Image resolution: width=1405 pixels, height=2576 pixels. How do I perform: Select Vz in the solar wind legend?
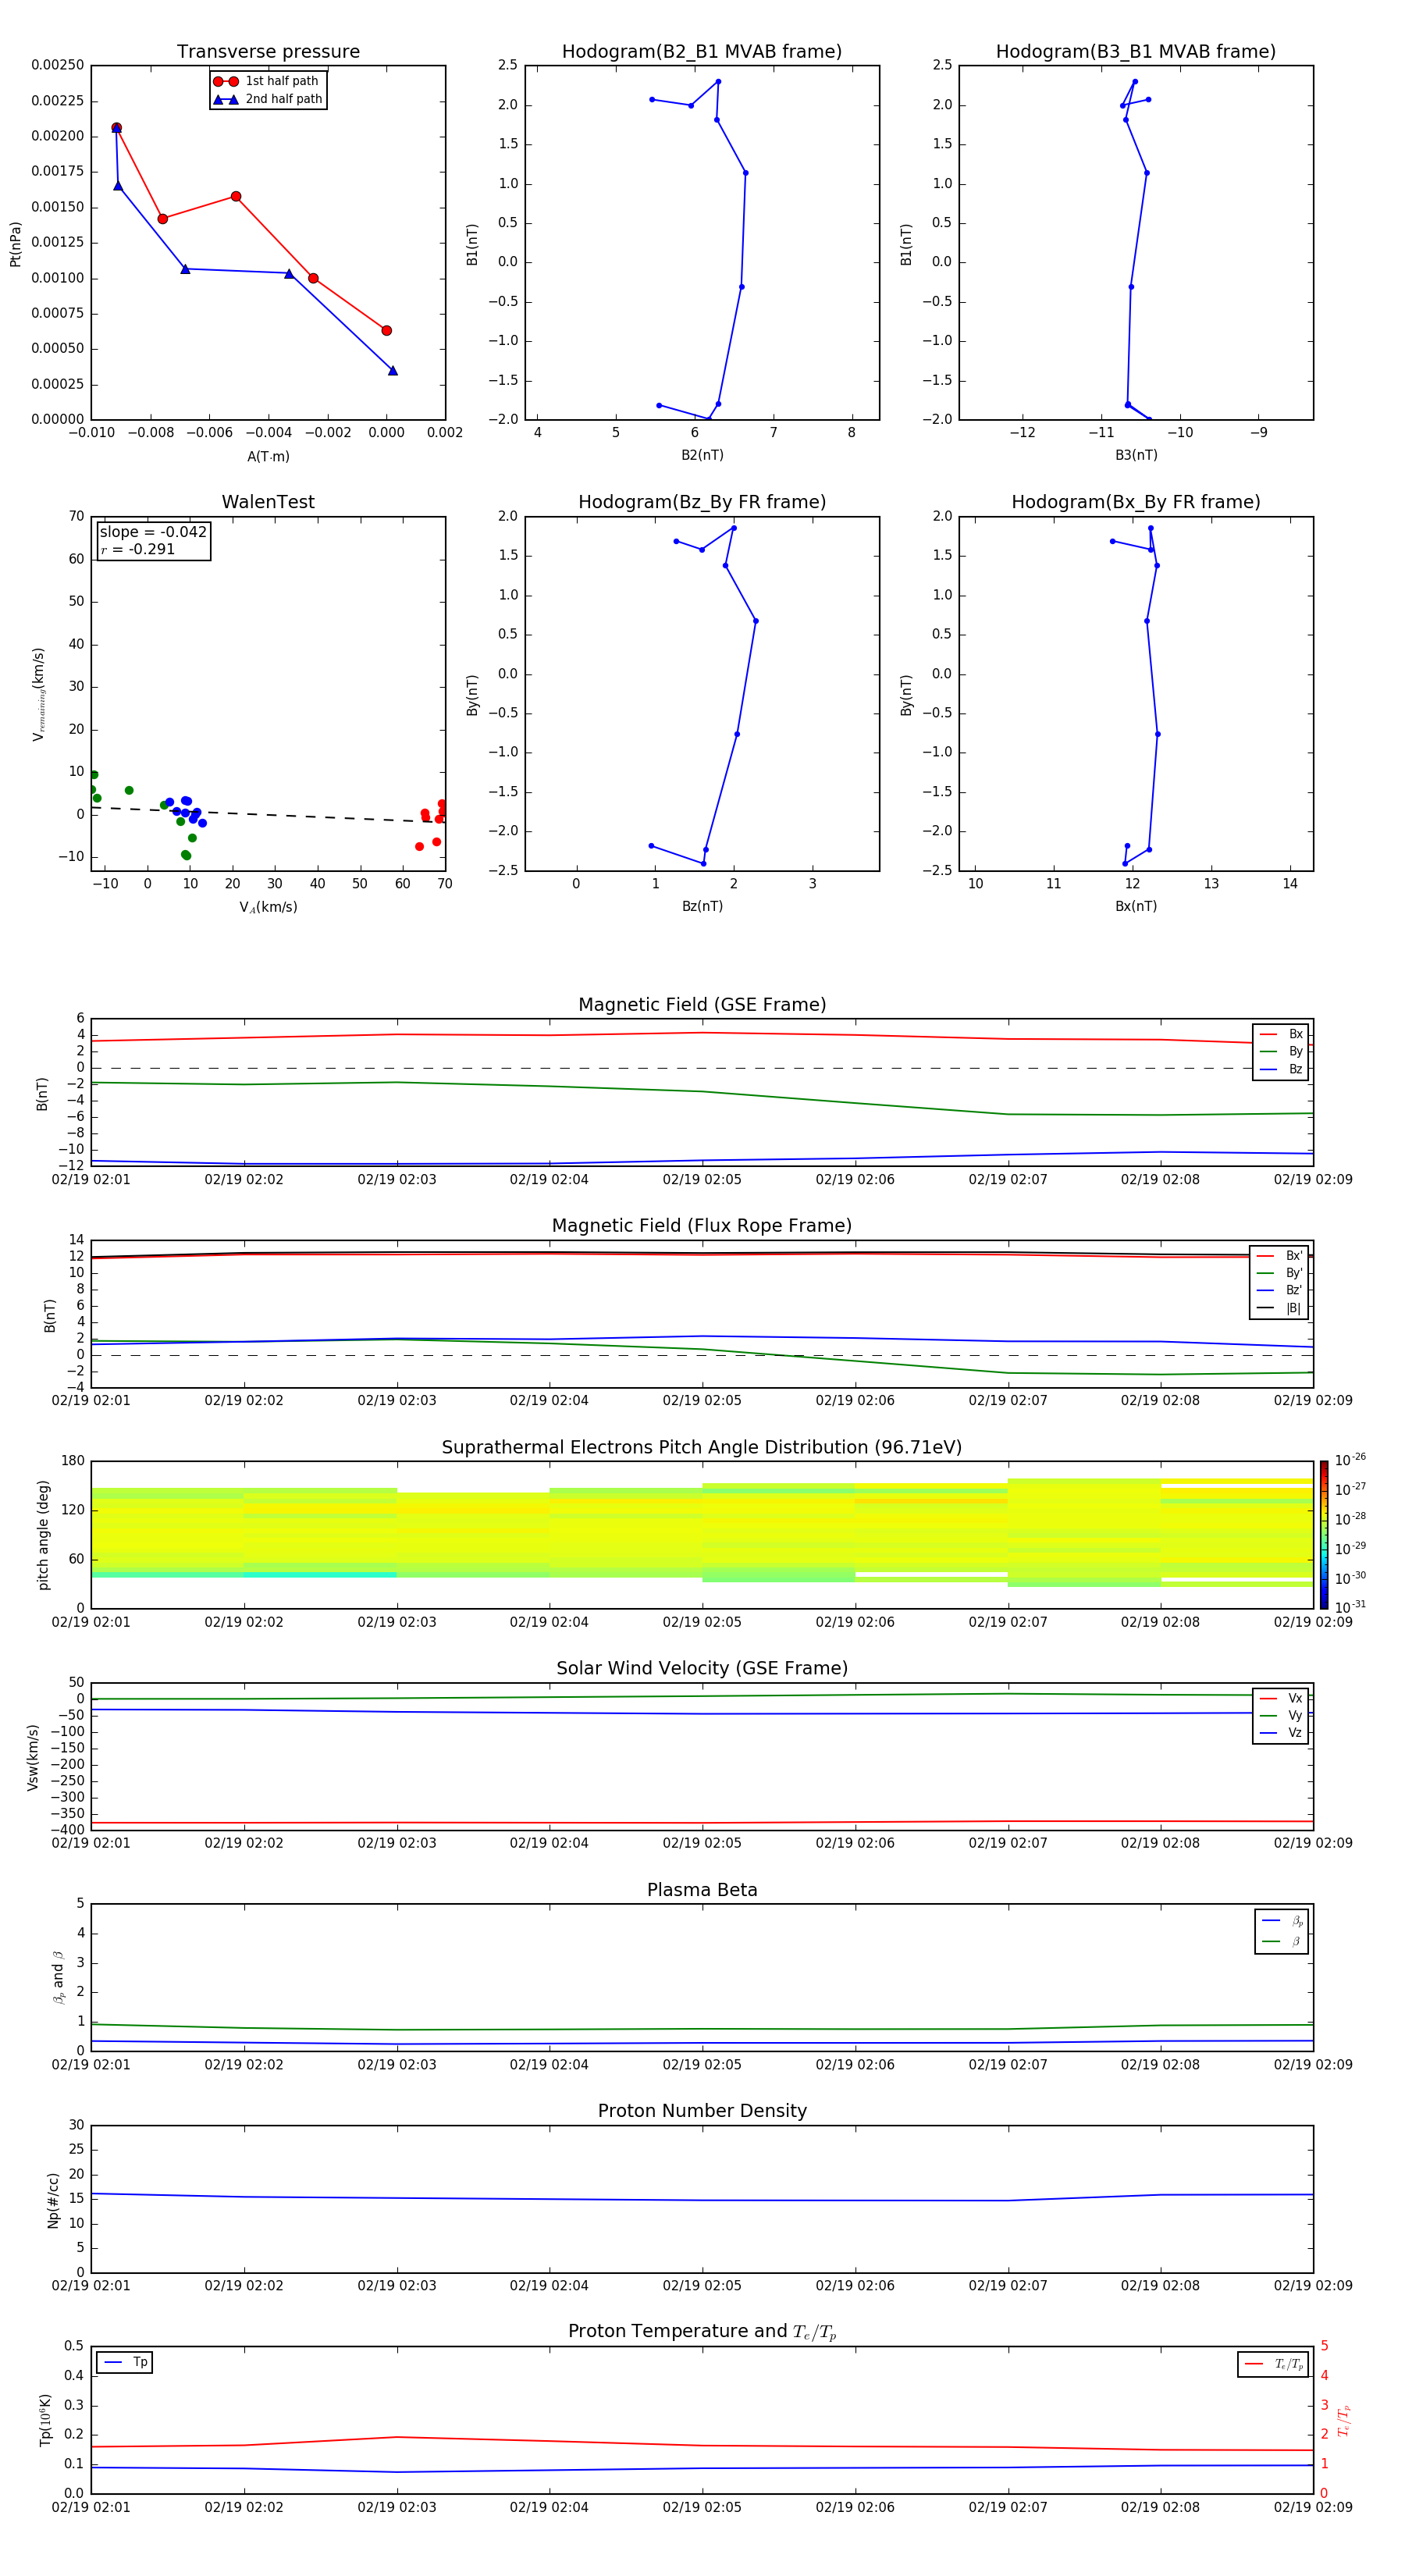(1281, 1733)
